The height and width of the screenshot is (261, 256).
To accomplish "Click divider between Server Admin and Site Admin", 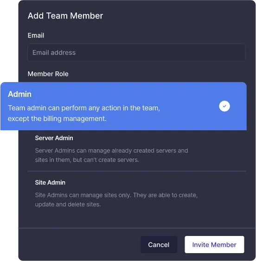I will click(137, 171).
